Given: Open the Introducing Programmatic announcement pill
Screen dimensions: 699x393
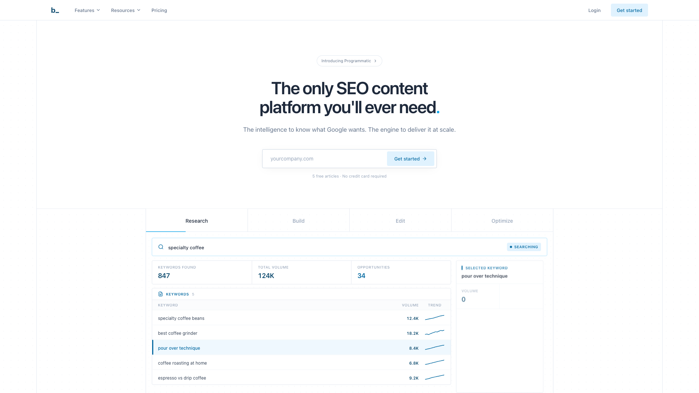Looking at the screenshot, I should [x=349, y=61].
